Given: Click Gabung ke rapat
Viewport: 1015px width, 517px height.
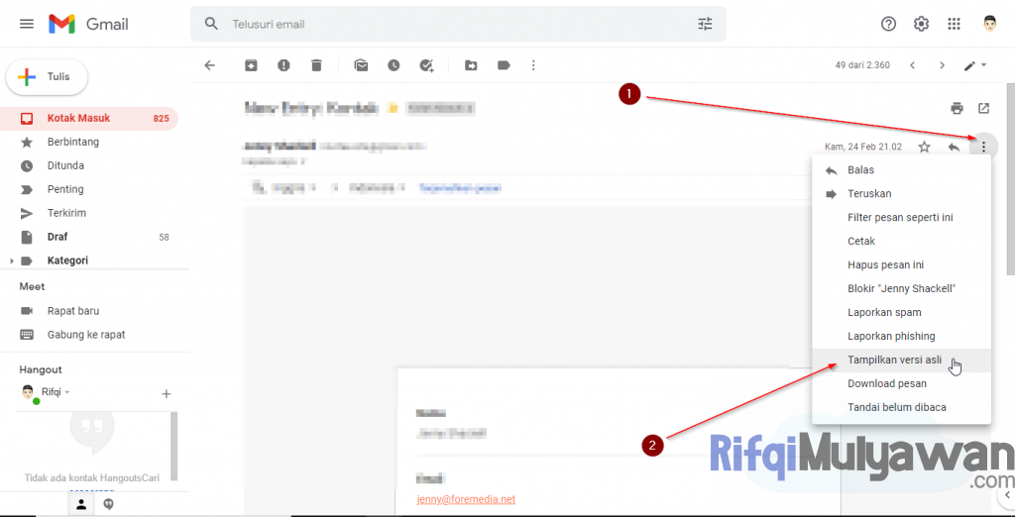Looking at the screenshot, I should pyautogui.click(x=88, y=335).
